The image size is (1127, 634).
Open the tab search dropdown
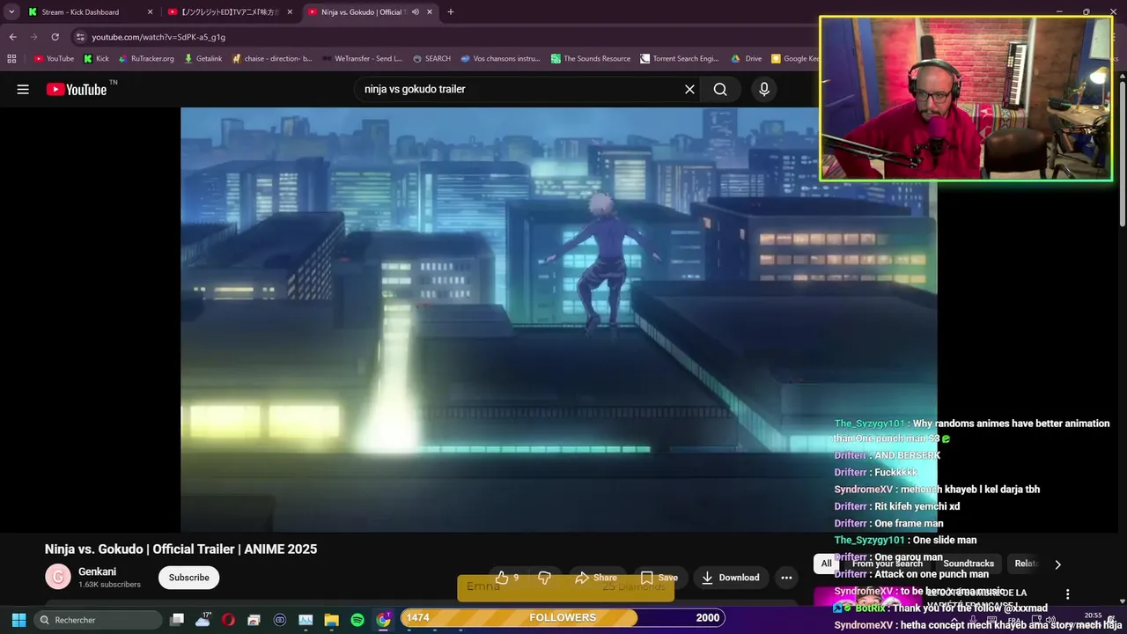11,12
